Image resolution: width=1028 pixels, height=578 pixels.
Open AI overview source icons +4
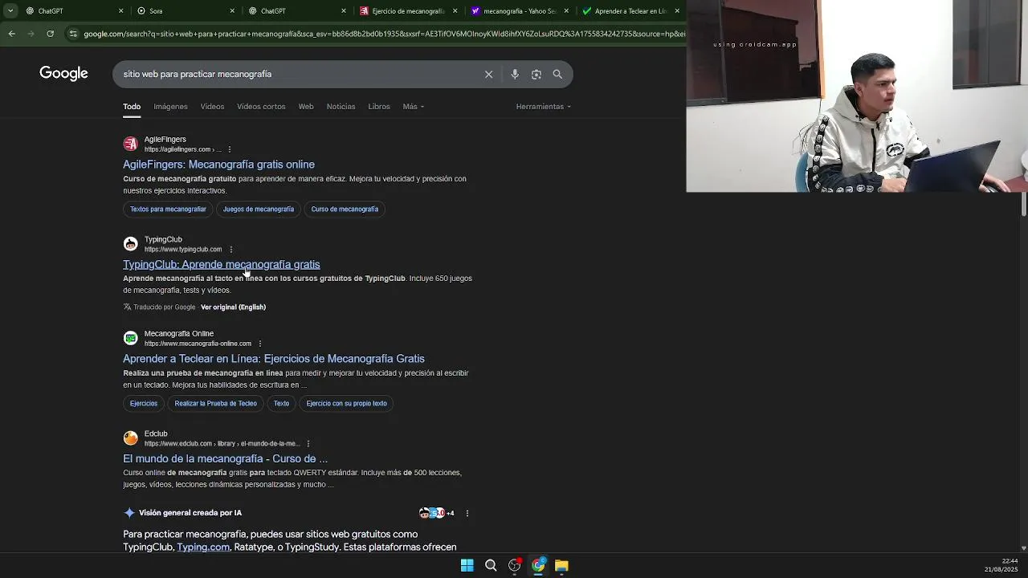[437, 513]
